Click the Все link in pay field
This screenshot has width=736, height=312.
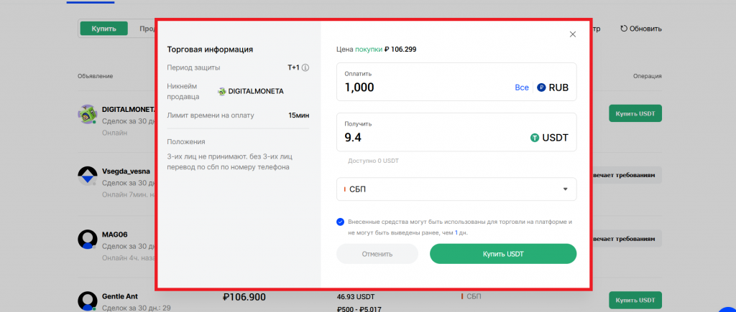[522, 88]
